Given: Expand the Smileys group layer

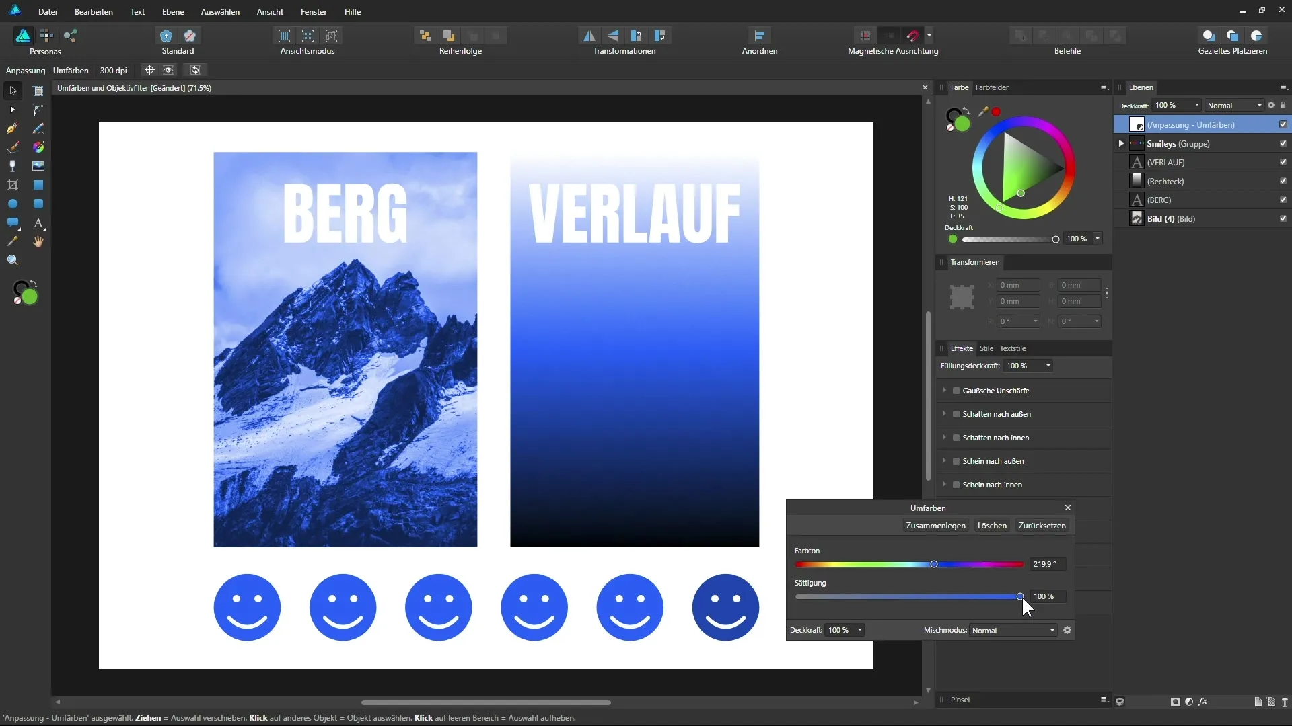Looking at the screenshot, I should click(x=1121, y=144).
